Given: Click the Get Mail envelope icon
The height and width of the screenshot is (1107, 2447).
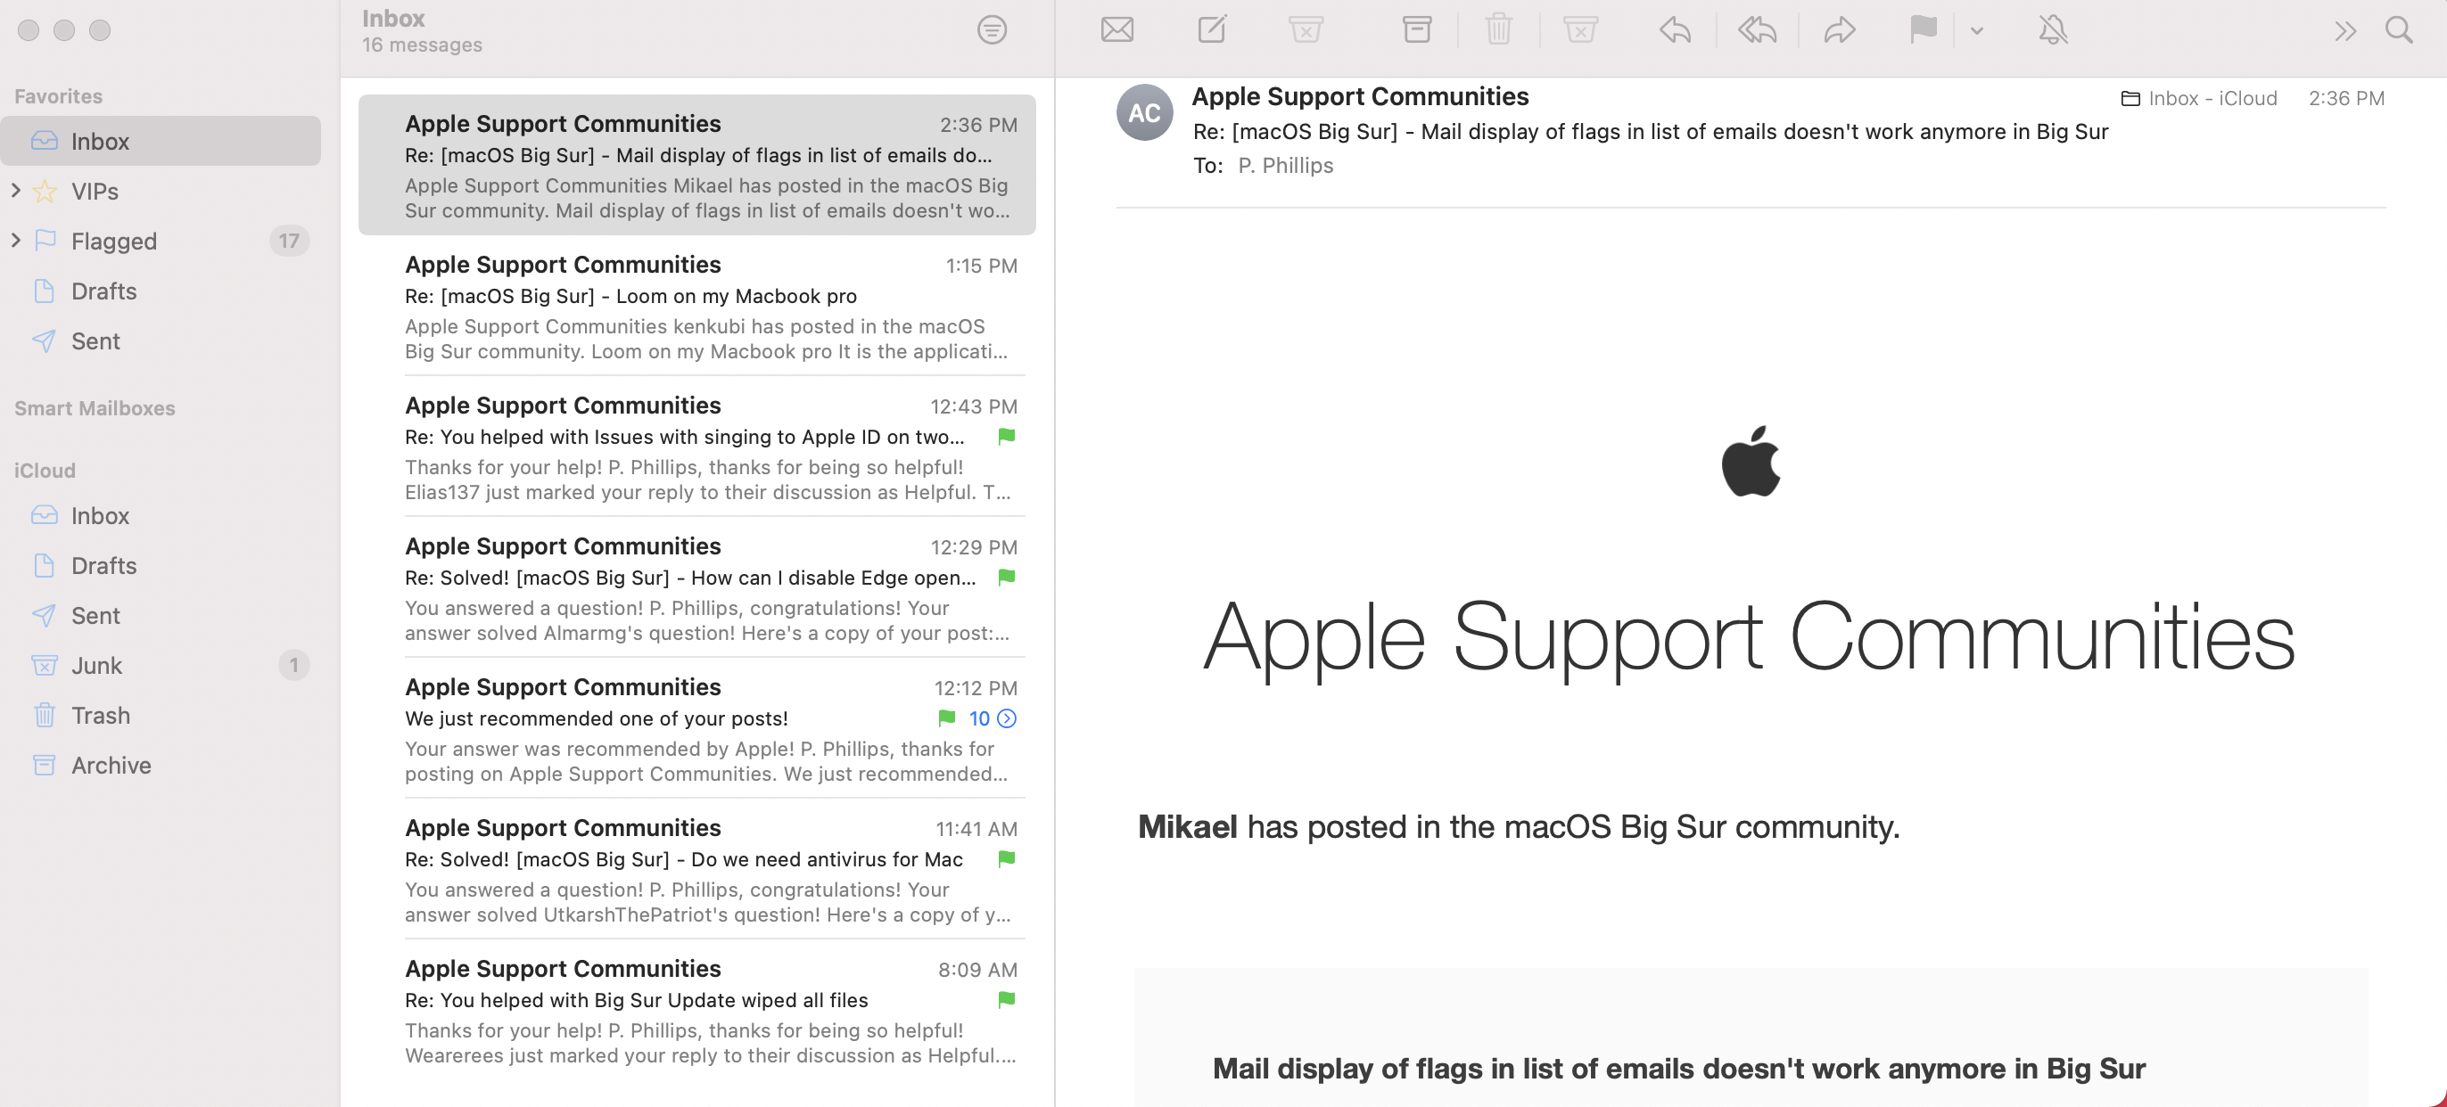Looking at the screenshot, I should tap(1116, 30).
